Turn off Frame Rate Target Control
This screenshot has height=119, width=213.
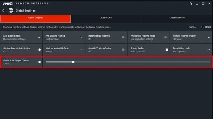click(39, 62)
